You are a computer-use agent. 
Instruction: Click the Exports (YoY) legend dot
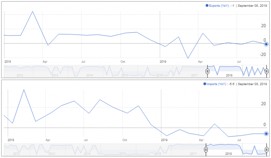pyautogui.click(x=207, y=6)
